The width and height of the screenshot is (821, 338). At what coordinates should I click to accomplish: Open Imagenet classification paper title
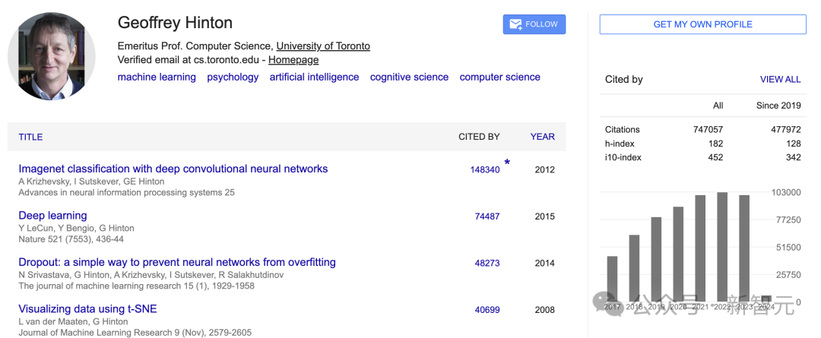pos(173,169)
